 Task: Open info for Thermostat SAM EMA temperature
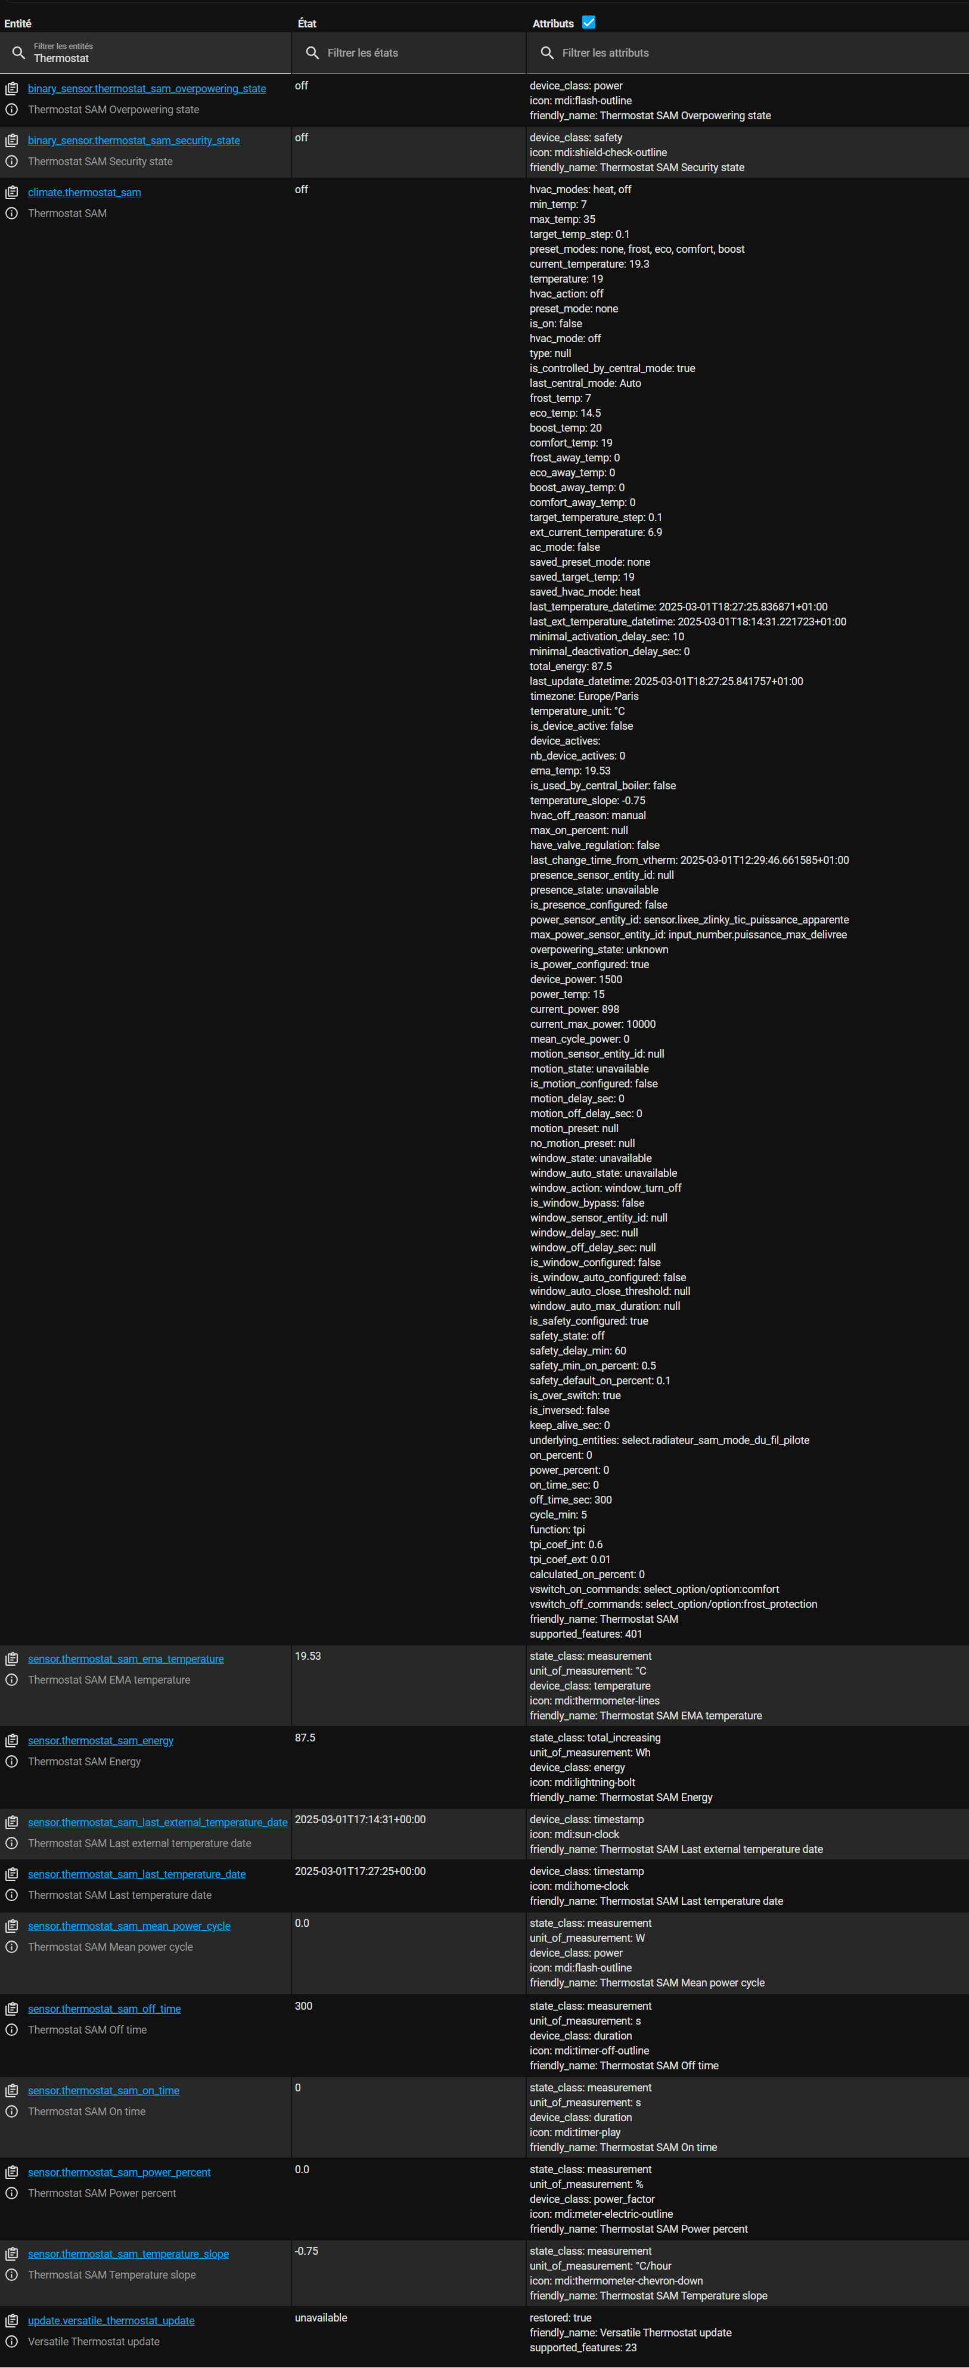point(12,1679)
